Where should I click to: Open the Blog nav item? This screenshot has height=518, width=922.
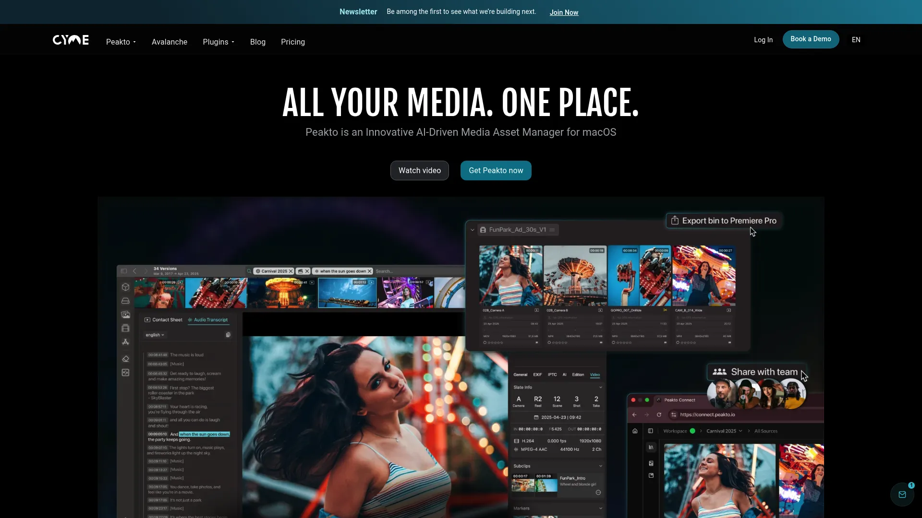[258, 42]
